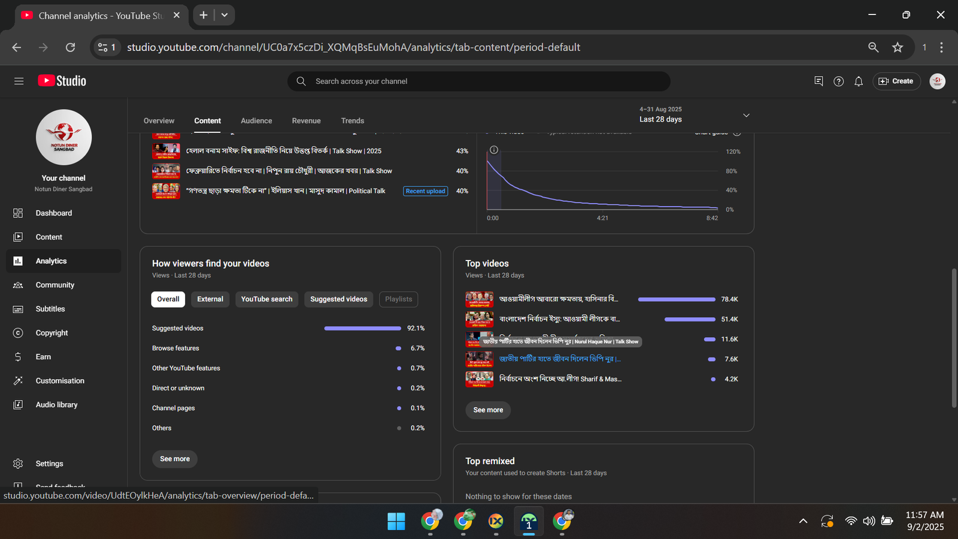Show hidden system tray icons chevron

click(803, 521)
